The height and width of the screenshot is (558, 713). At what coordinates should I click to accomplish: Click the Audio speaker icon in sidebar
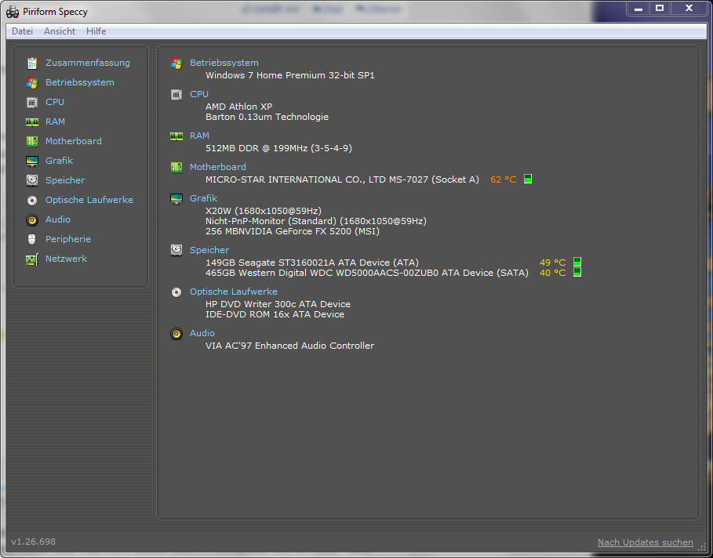pyautogui.click(x=32, y=220)
